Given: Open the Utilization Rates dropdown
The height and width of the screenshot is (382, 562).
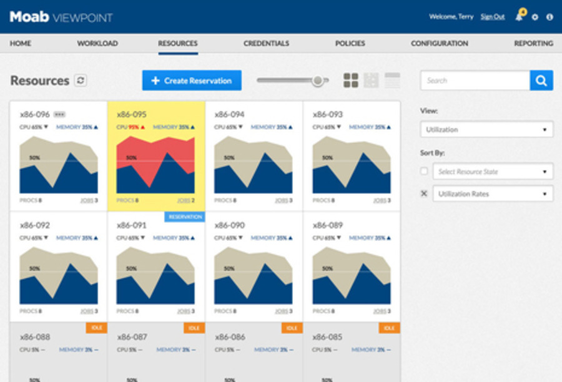Looking at the screenshot, I should 493,194.
